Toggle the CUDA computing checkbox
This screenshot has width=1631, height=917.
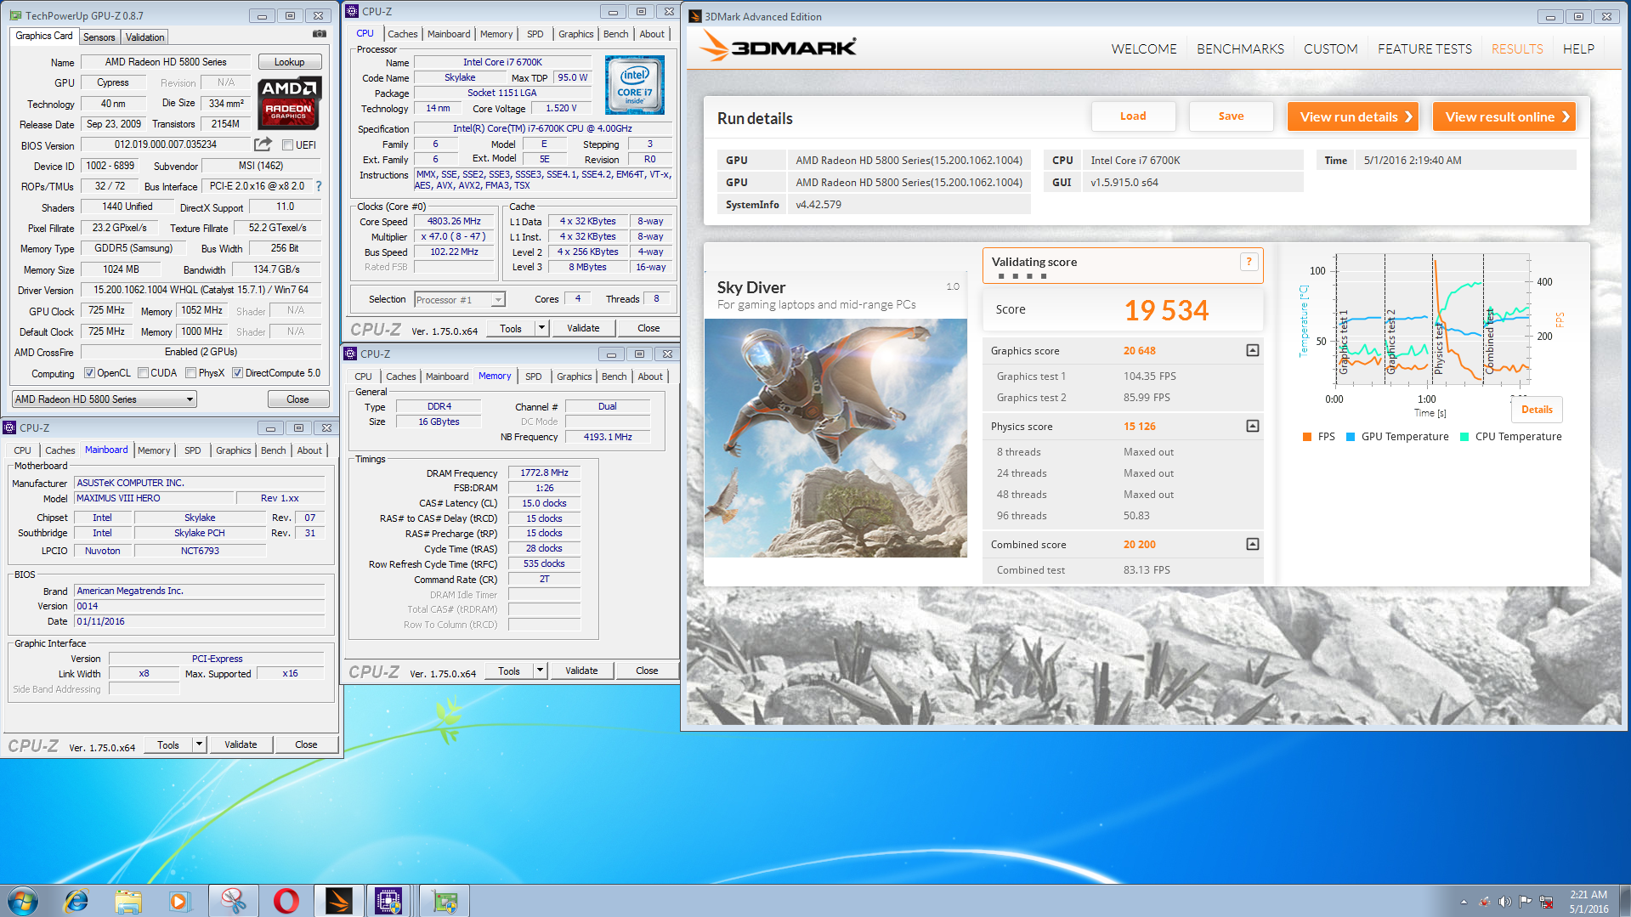tap(144, 373)
